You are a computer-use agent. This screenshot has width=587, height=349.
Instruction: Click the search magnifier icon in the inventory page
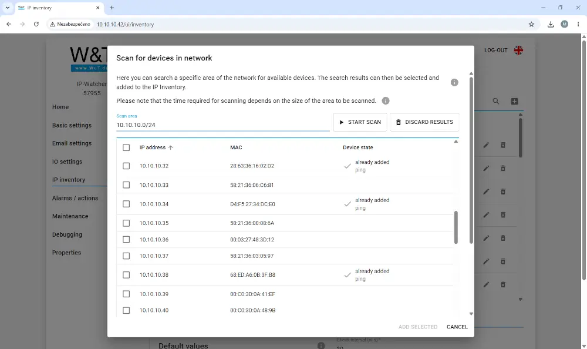(x=495, y=101)
